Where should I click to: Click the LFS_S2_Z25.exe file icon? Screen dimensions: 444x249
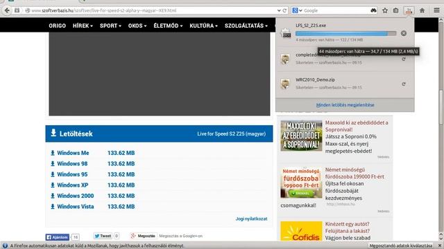tap(286, 33)
